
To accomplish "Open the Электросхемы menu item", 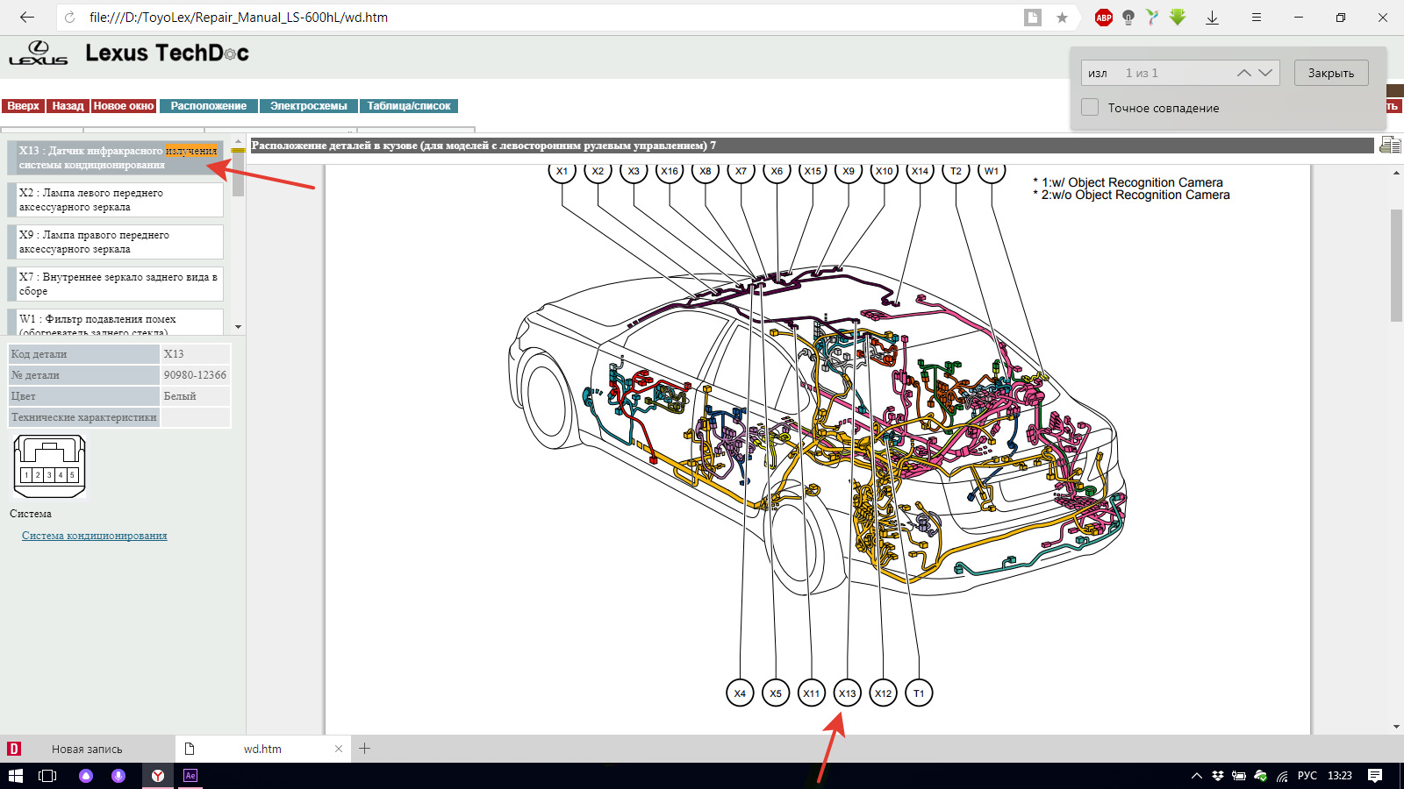I will (308, 106).
